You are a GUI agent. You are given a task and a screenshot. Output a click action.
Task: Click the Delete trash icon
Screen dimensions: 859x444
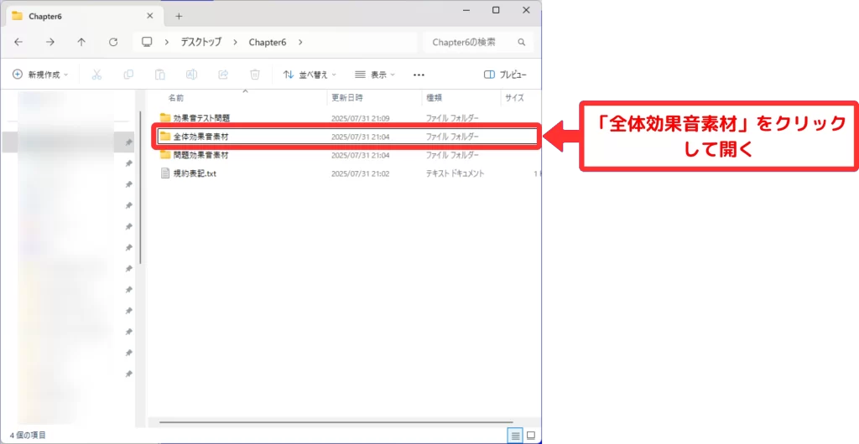[255, 75]
